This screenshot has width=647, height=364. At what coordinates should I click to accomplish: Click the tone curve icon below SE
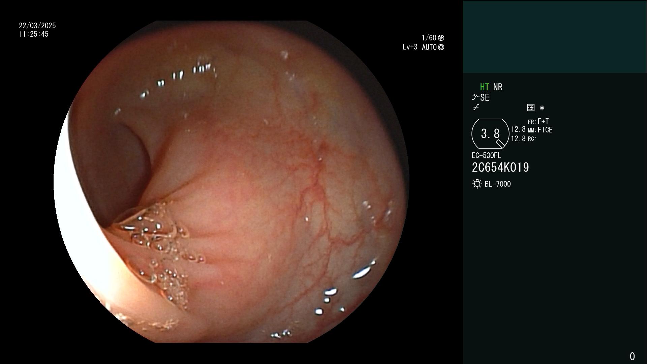click(x=476, y=108)
